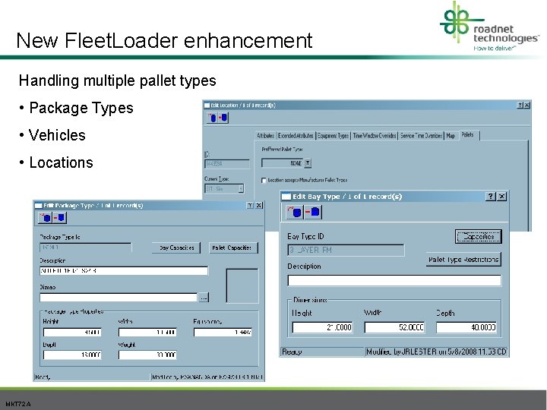Select the Pallets tab

pos(468,135)
